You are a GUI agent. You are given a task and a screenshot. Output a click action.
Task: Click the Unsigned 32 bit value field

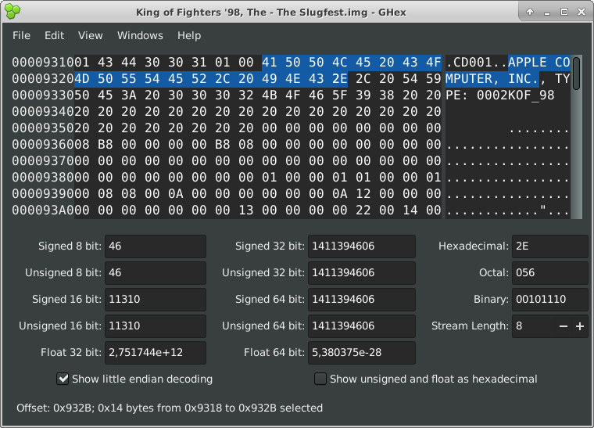361,273
